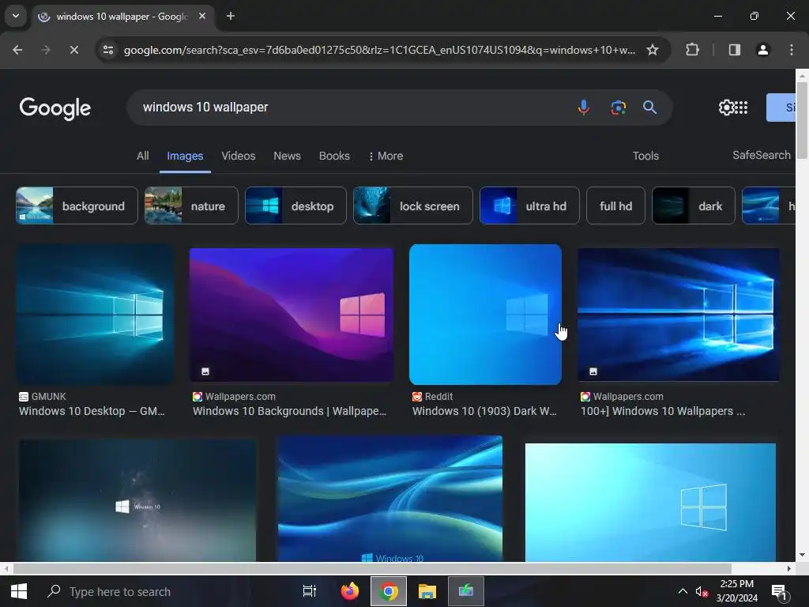This screenshot has height=607, width=809.
Task: Open the light blue outlined logo thumbnail
Action: [x=650, y=502]
